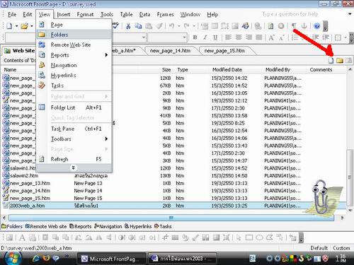Select the salawin2.htm file
Screen dimensions: 354x265
pyautogui.click(x=24, y=176)
